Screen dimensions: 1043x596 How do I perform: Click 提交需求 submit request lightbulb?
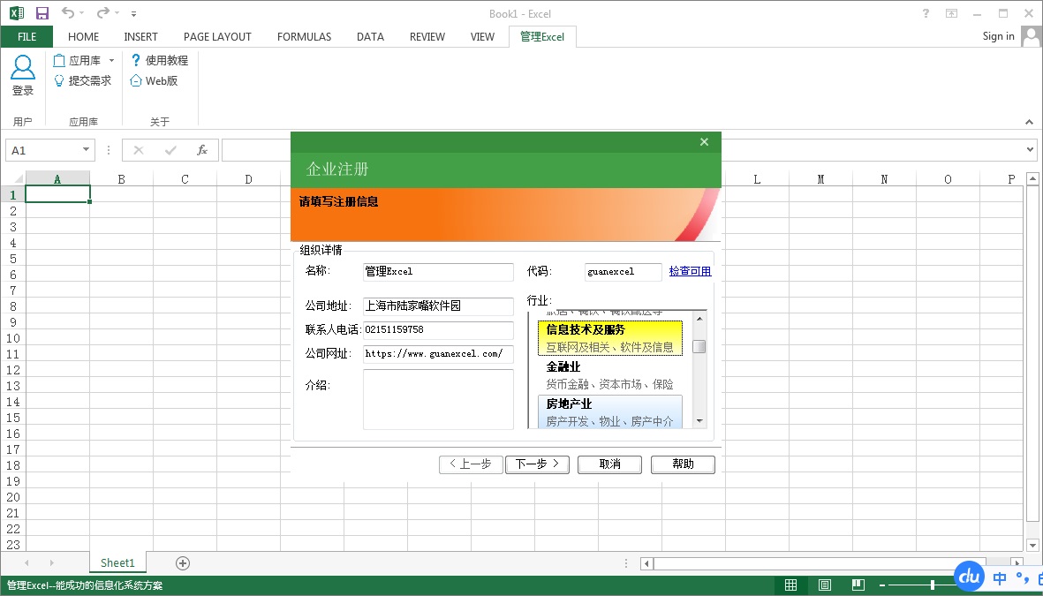point(82,80)
